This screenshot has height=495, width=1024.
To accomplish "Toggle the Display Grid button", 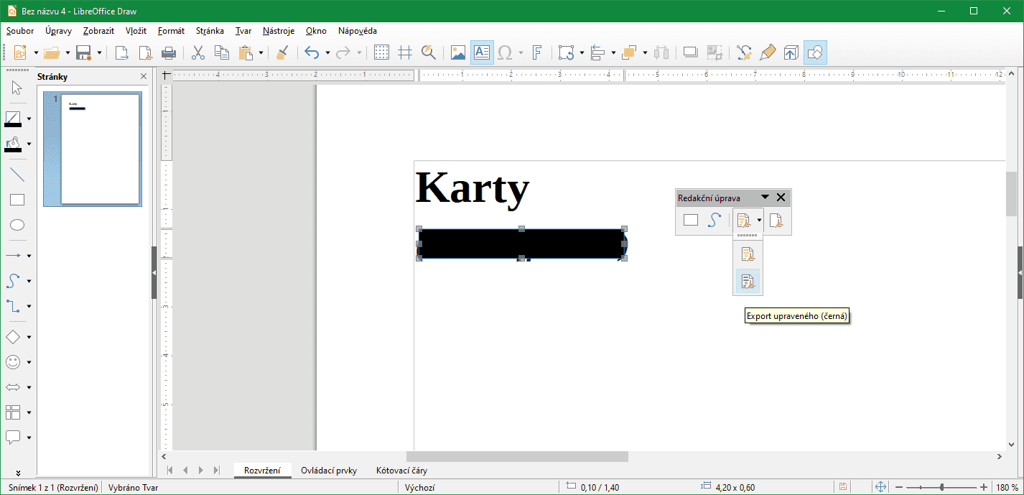I will [x=382, y=52].
